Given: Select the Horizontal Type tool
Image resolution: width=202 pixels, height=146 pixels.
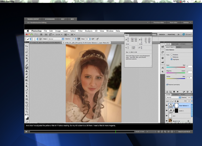Looking at the screenshot, I should [27, 93].
